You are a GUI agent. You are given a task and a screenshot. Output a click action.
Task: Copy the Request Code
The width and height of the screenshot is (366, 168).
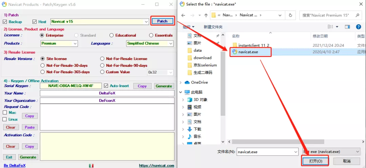pyautogui.click(x=29, y=116)
